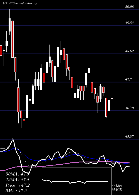Image resolution: width=139 pixels, height=195 pixels.
Task: Click the '<<Live MACD' label
Action: 117,188
